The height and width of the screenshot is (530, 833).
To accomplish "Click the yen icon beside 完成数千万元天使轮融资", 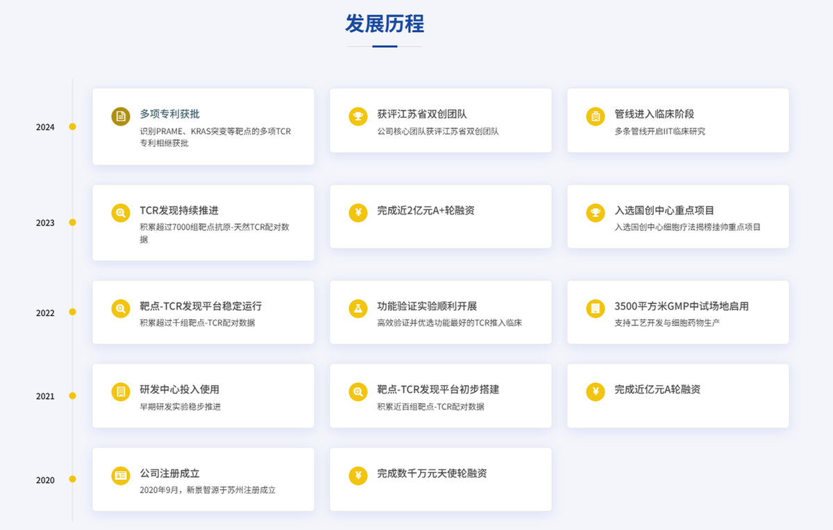I will coord(358,476).
